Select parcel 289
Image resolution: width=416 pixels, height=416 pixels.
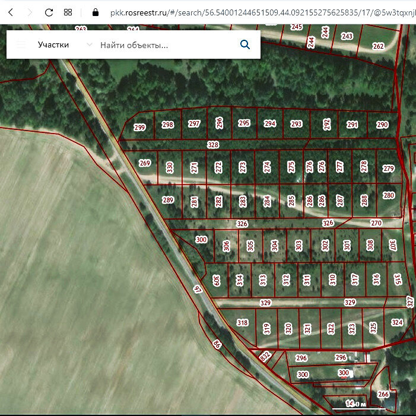[168, 200]
